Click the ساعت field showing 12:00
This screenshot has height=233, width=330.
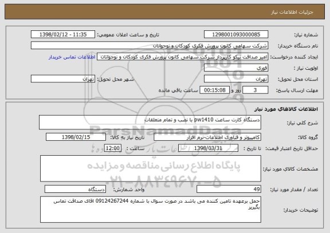pyautogui.click(x=113, y=148)
